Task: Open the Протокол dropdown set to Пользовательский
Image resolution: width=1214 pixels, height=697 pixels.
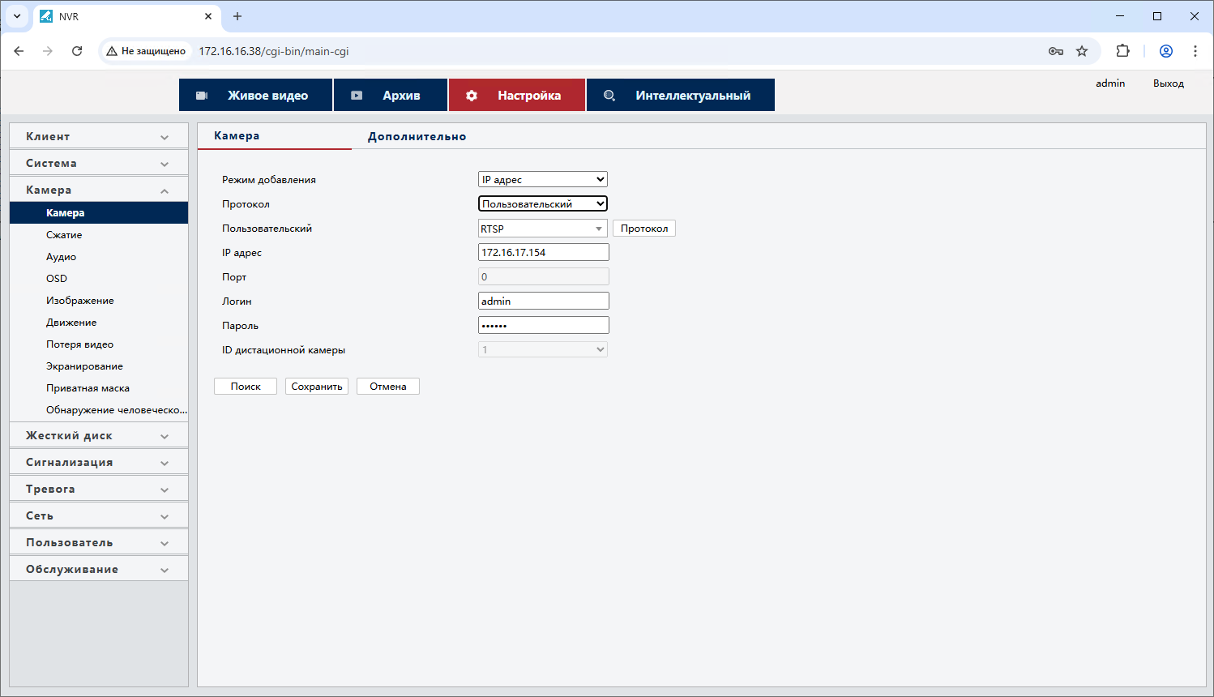Action: click(543, 203)
